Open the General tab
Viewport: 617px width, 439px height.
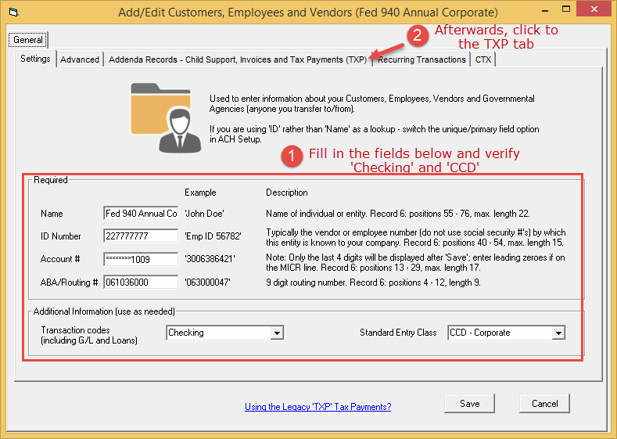click(28, 40)
